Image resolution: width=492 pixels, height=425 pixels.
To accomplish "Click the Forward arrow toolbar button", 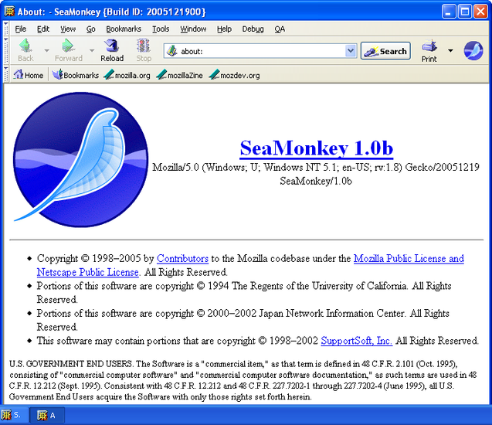I will (x=68, y=50).
